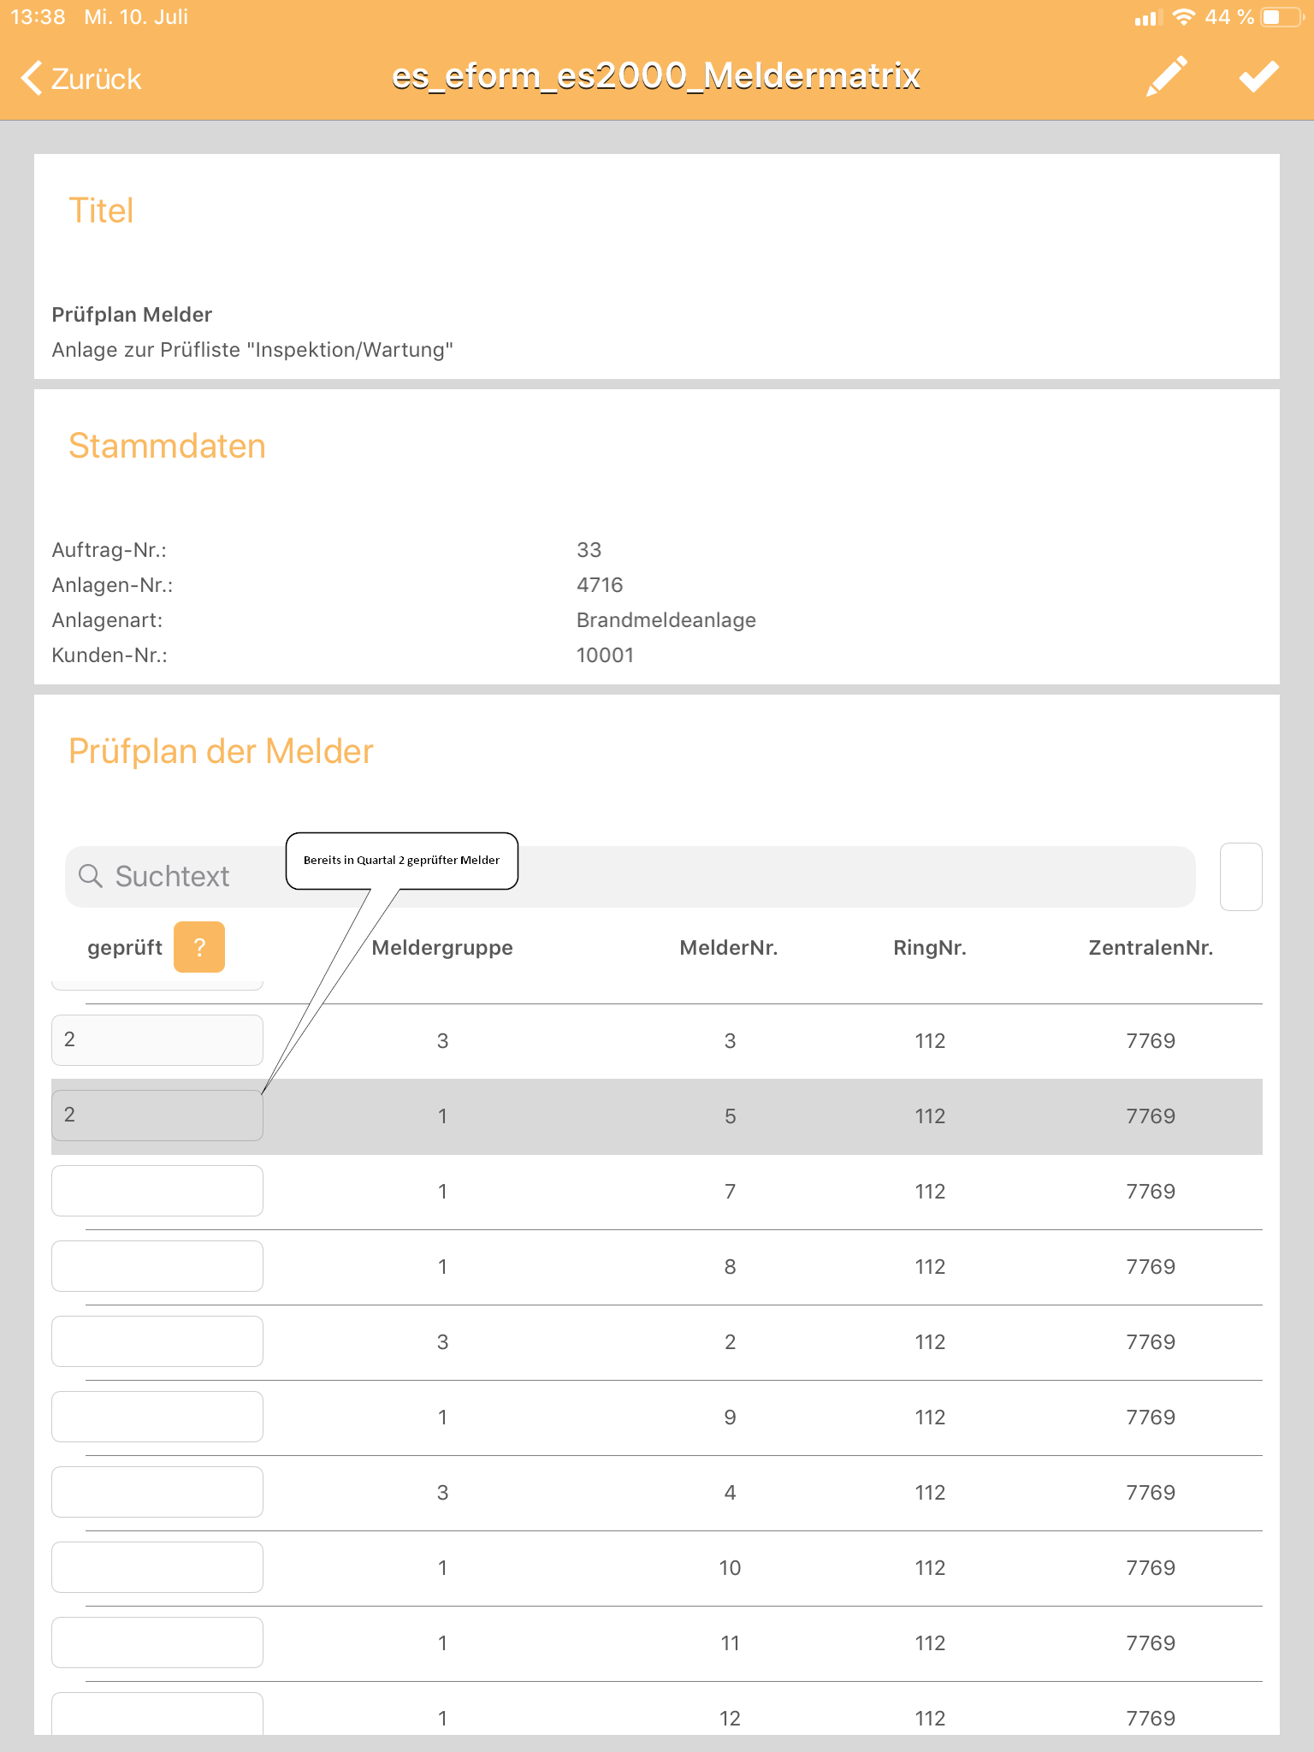Click geprüft field for MelderNr. 11 row
The height and width of the screenshot is (1752, 1314).
pos(157,1642)
